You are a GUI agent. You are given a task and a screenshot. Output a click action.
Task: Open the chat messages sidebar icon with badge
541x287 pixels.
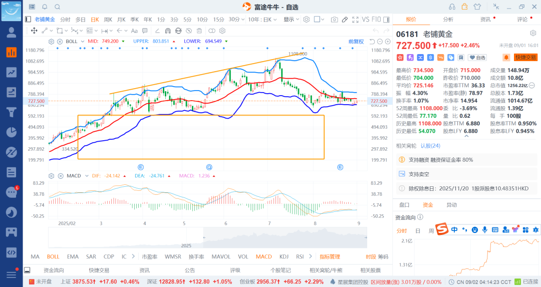(12, 192)
